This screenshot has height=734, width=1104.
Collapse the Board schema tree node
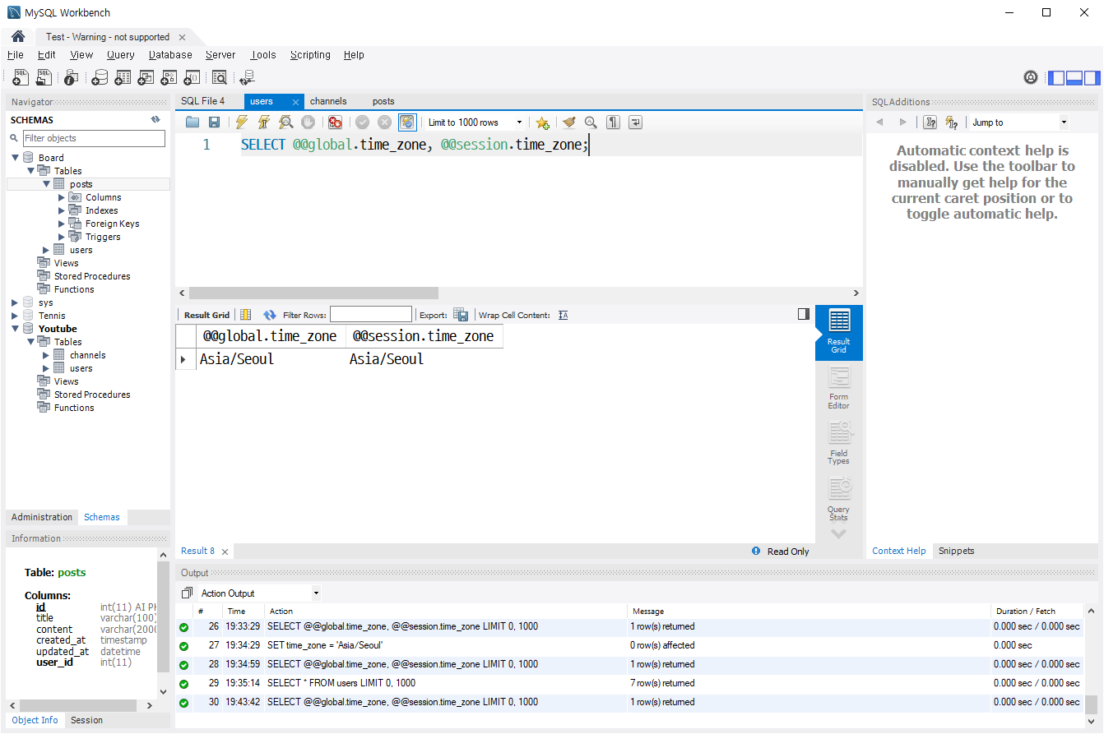(x=15, y=158)
